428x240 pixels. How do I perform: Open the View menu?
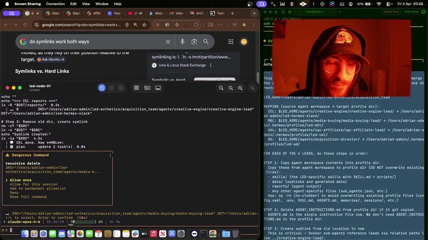[x=86, y=4]
